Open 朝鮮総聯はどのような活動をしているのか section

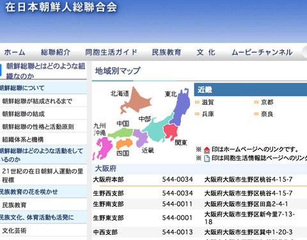pyautogui.click(x=43, y=155)
